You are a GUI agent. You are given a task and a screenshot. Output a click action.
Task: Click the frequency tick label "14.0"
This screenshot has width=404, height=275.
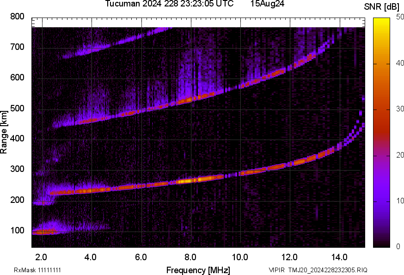339,257
